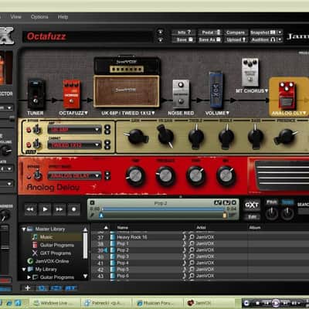Select the MT Chorus pedal

(250, 72)
